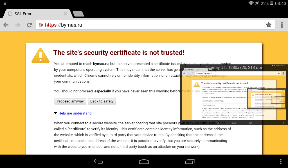Open Chrome's three-dot overflow menu
The width and height of the screenshot is (288, 168).
[x=282, y=25]
